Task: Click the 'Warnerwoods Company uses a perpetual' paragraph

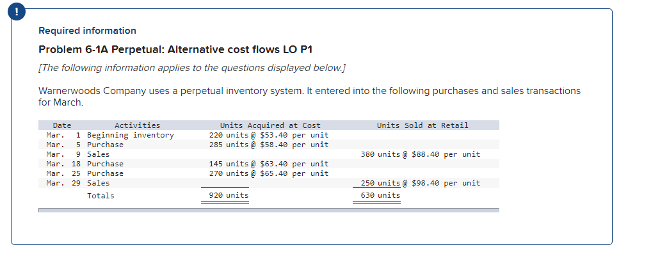Action: [309, 97]
